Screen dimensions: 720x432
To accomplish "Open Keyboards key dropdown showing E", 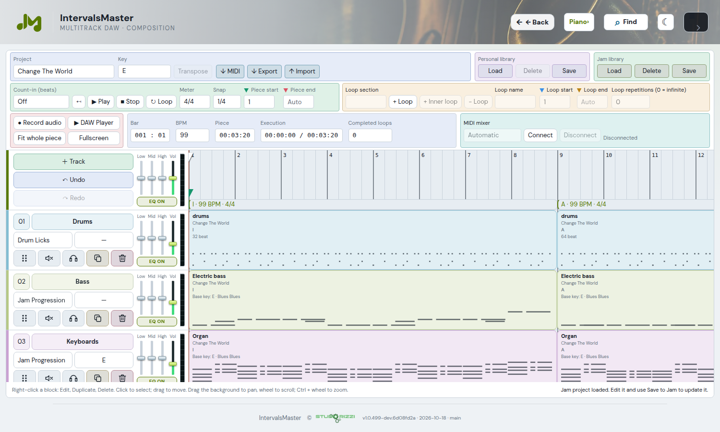I will [x=104, y=360].
